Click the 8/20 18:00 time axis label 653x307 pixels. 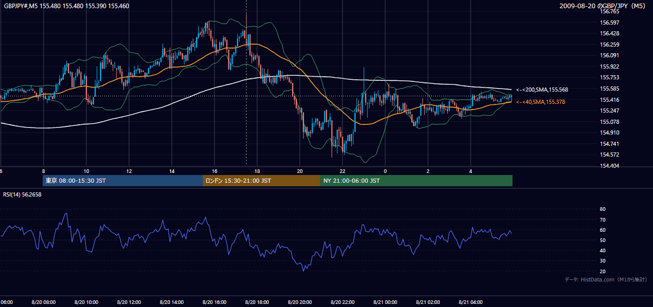(x=257, y=302)
